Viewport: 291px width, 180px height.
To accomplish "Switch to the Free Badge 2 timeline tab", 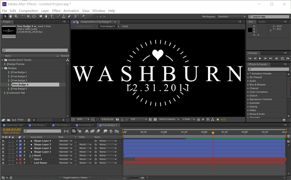I will pos(62,125).
